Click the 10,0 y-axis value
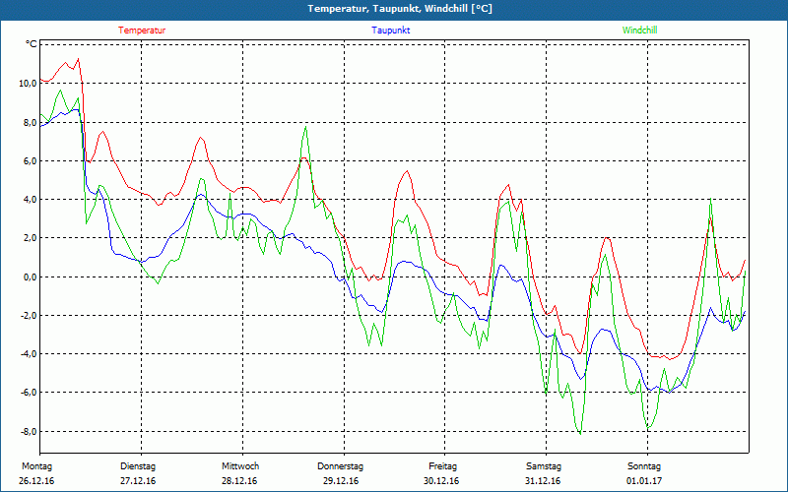This screenshot has height=492, width=788. pos(28,84)
